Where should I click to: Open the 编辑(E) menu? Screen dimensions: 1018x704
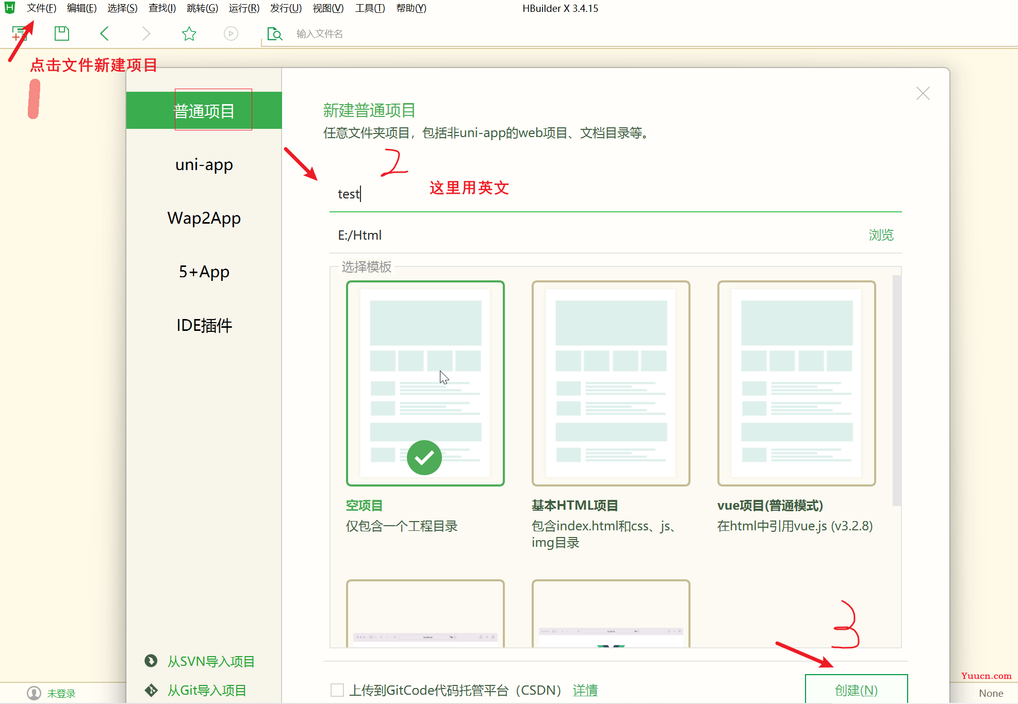click(81, 8)
